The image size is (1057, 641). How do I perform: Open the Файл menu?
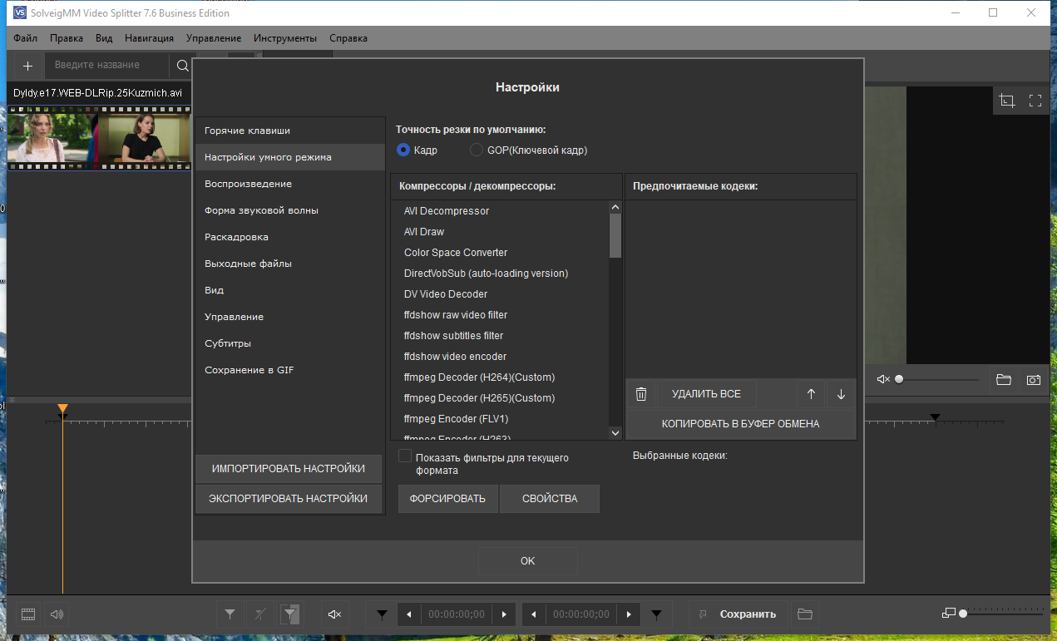(26, 38)
